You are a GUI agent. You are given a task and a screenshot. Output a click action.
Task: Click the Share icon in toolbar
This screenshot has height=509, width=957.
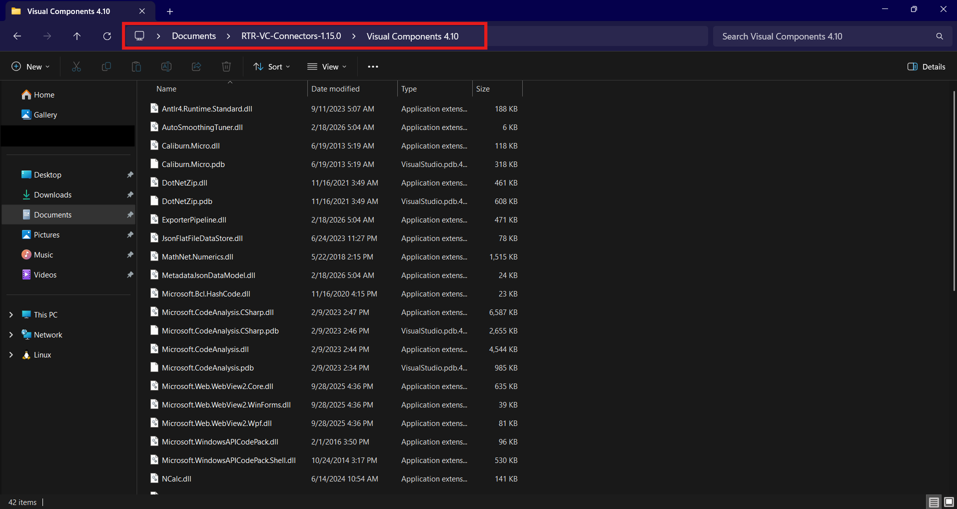[196, 66]
